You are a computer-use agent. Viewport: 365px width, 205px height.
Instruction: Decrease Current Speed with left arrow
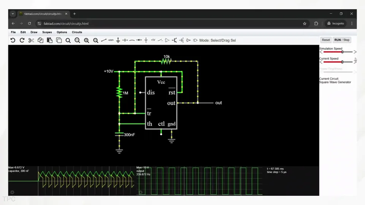click(321, 62)
